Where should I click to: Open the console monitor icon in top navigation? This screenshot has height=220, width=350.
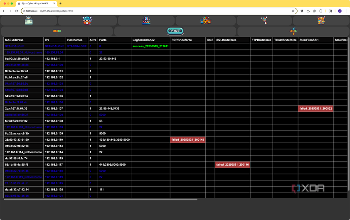[29, 20]
